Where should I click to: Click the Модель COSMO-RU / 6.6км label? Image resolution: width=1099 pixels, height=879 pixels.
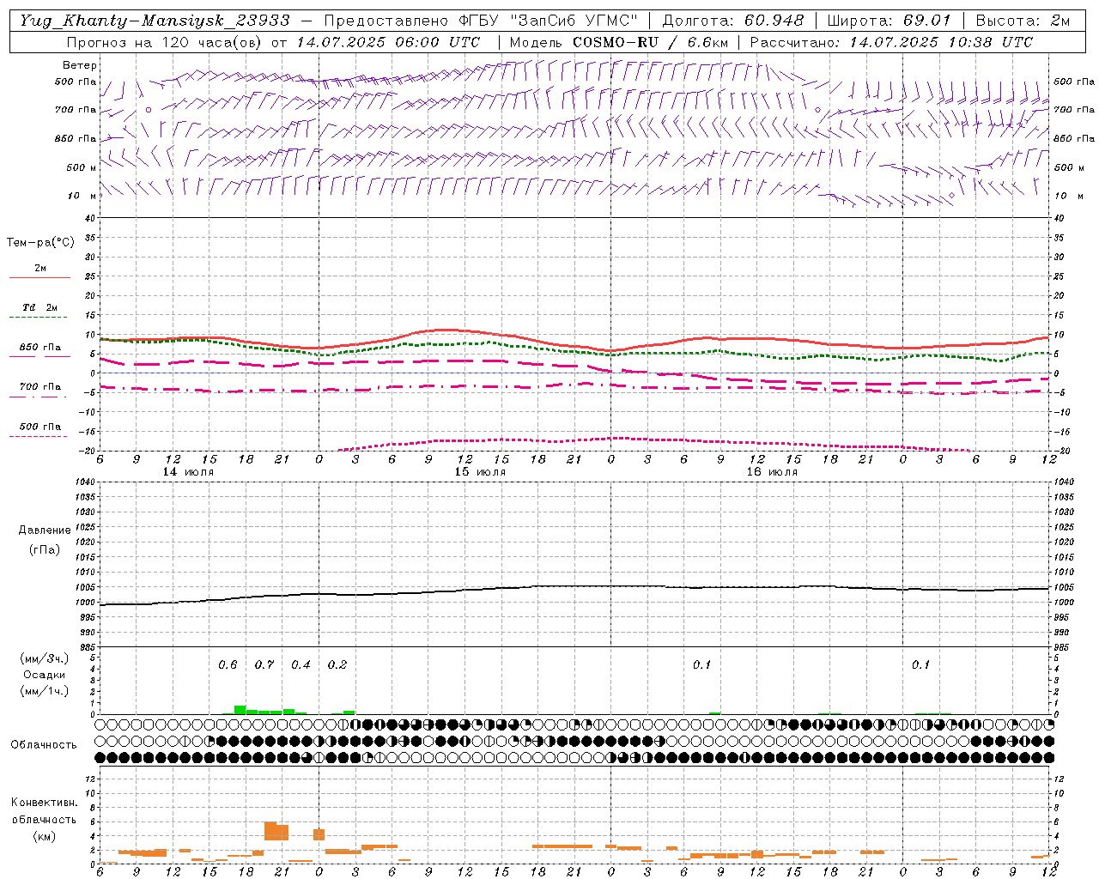coord(619,42)
